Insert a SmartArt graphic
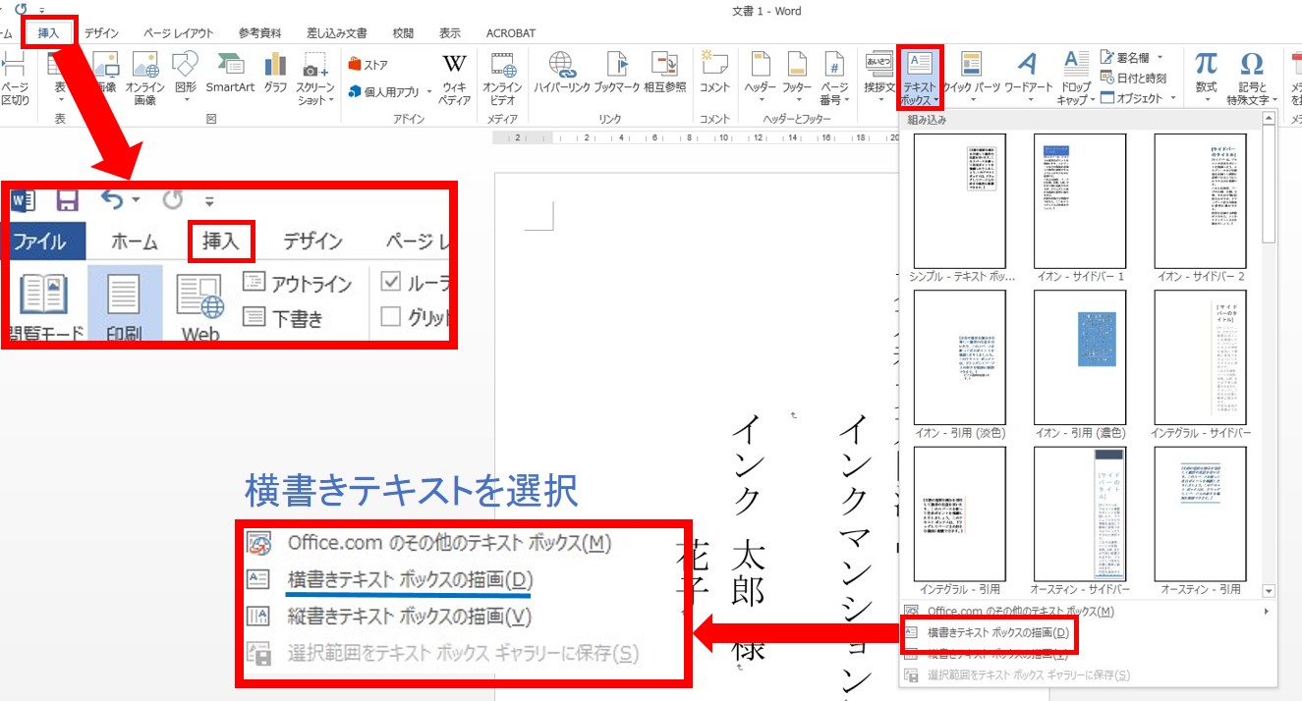The width and height of the screenshot is (1302, 701). [x=230, y=74]
